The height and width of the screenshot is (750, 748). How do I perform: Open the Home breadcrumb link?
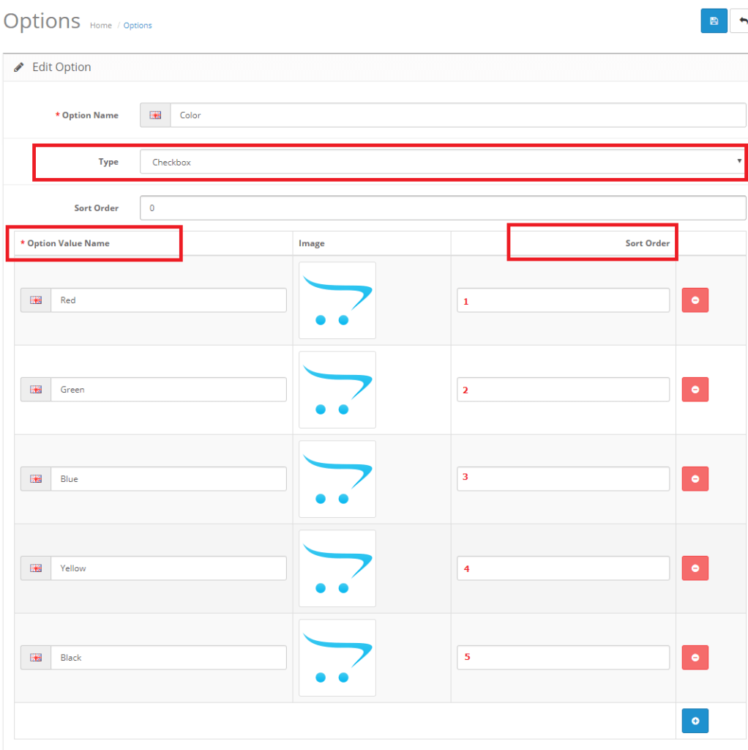click(x=100, y=25)
